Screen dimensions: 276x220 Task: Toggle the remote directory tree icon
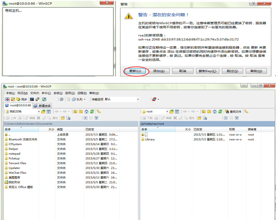(x=246, y=112)
